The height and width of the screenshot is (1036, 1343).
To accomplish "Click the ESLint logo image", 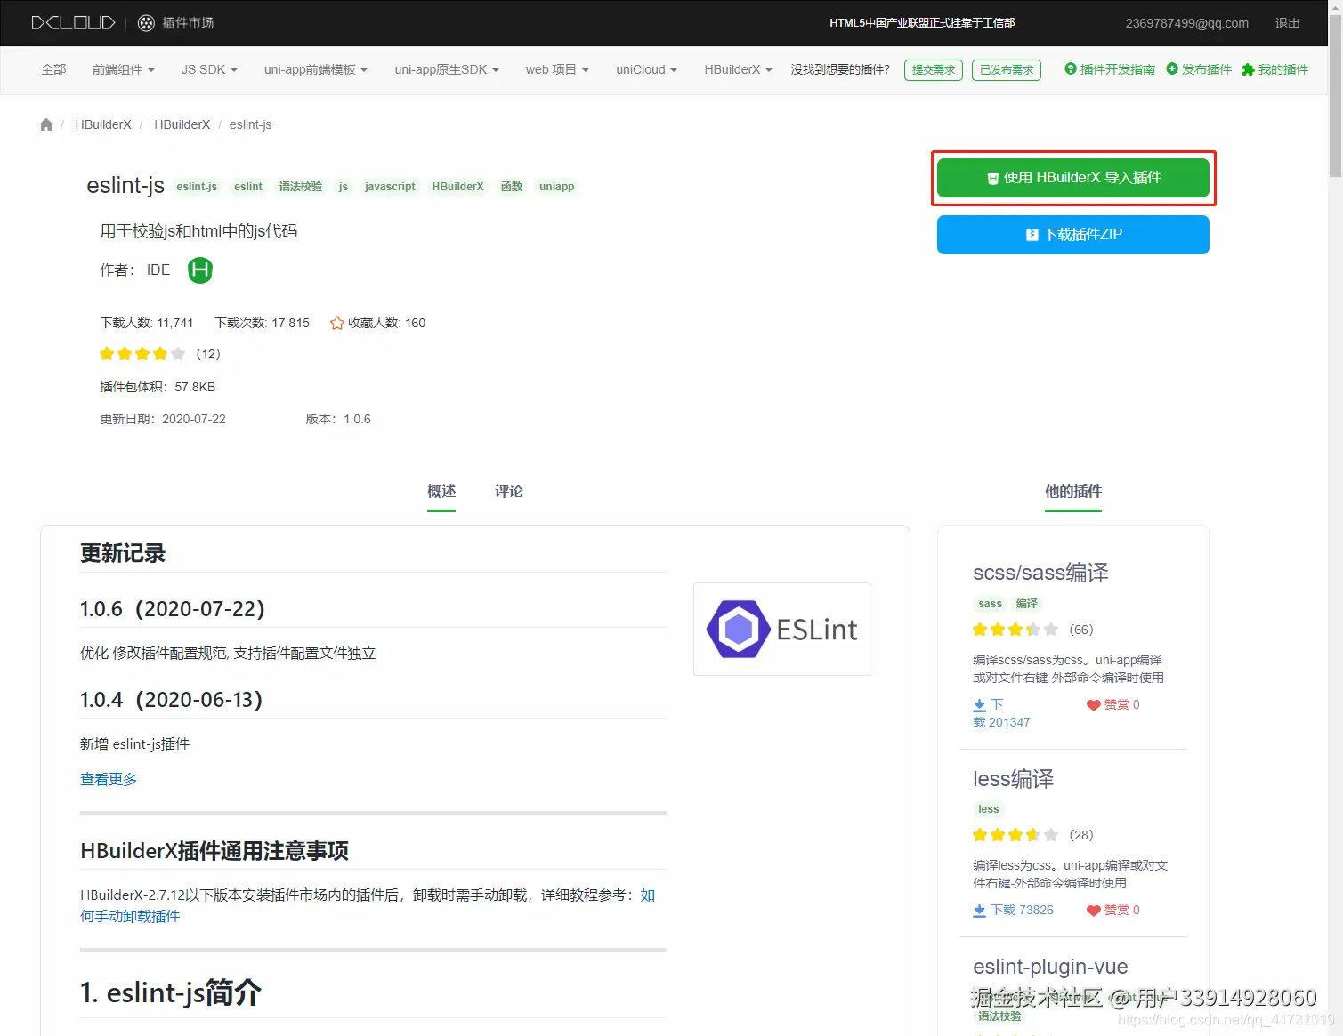I will 781,630.
